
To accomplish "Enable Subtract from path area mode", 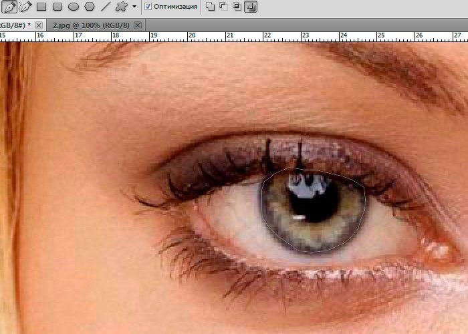I will click(x=223, y=7).
